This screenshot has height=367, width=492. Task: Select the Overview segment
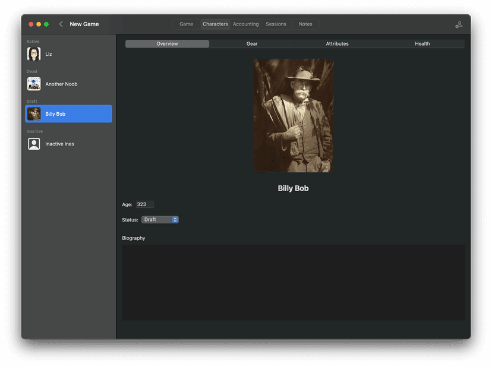click(167, 44)
